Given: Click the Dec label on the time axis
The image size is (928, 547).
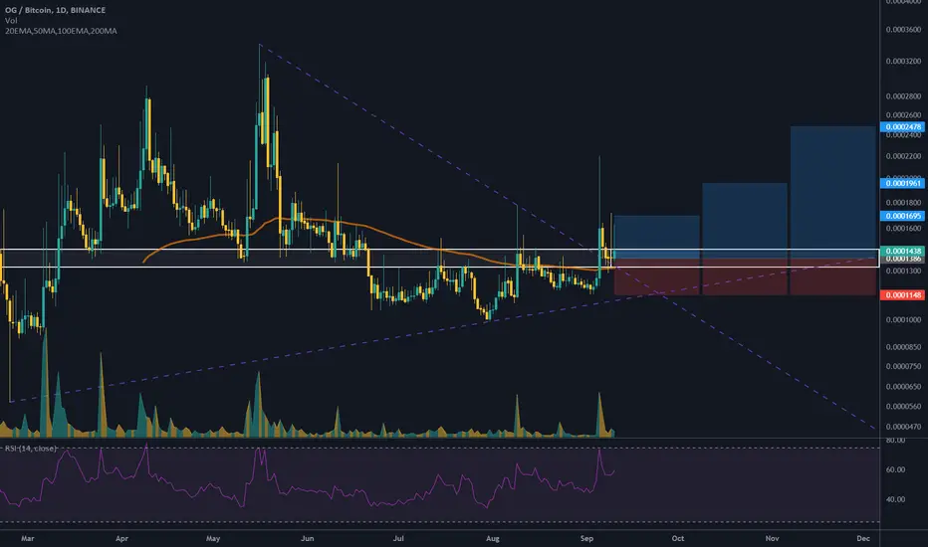Looking at the screenshot, I should point(863,539).
